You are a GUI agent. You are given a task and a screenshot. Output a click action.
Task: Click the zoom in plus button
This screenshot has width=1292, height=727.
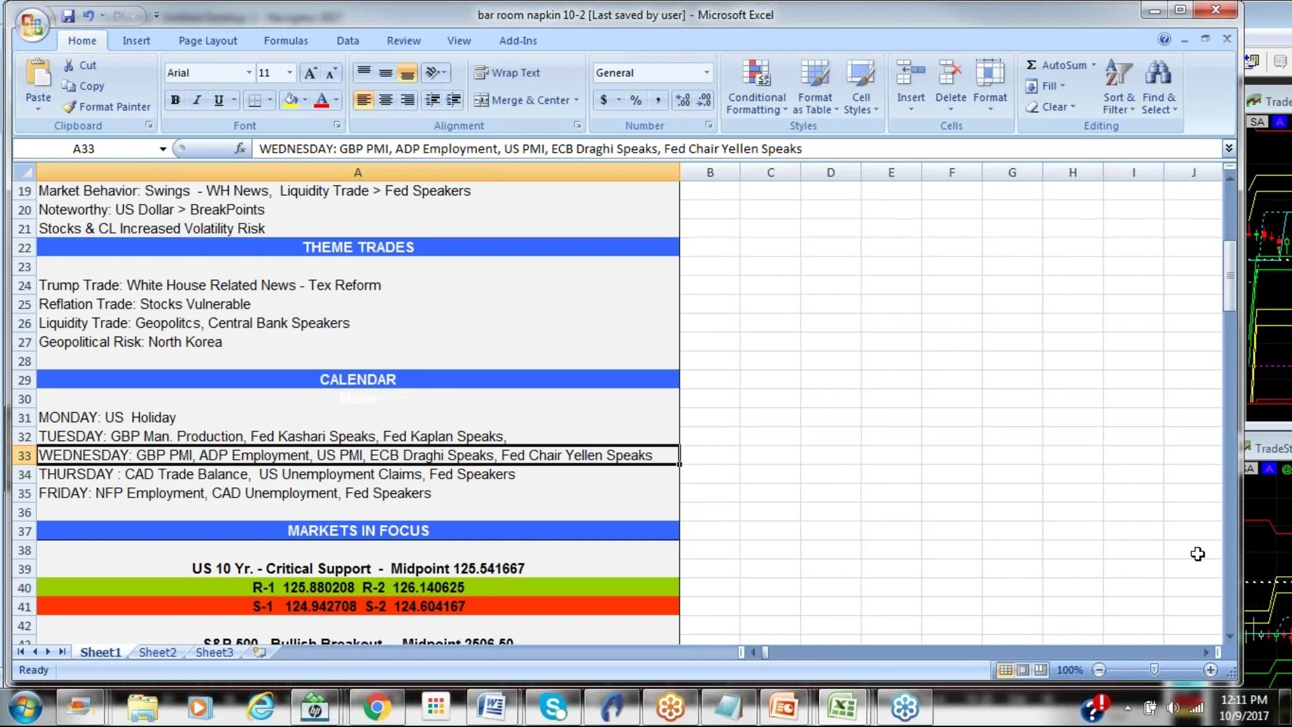point(1211,670)
